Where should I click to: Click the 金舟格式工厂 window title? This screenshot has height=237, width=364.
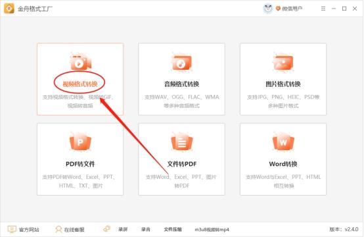(35, 9)
